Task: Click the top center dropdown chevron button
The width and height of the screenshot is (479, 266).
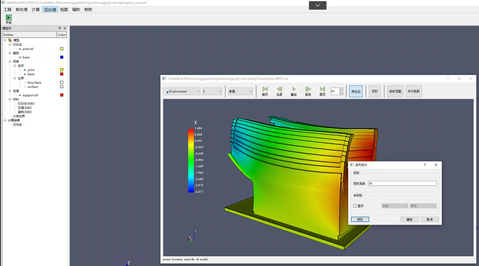Action: [x=318, y=5]
